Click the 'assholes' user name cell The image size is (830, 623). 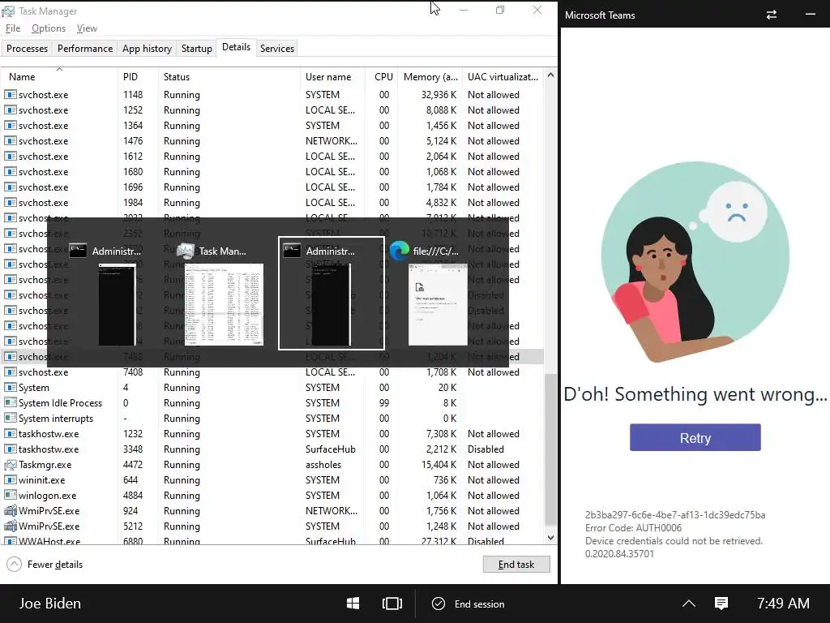coord(323,465)
